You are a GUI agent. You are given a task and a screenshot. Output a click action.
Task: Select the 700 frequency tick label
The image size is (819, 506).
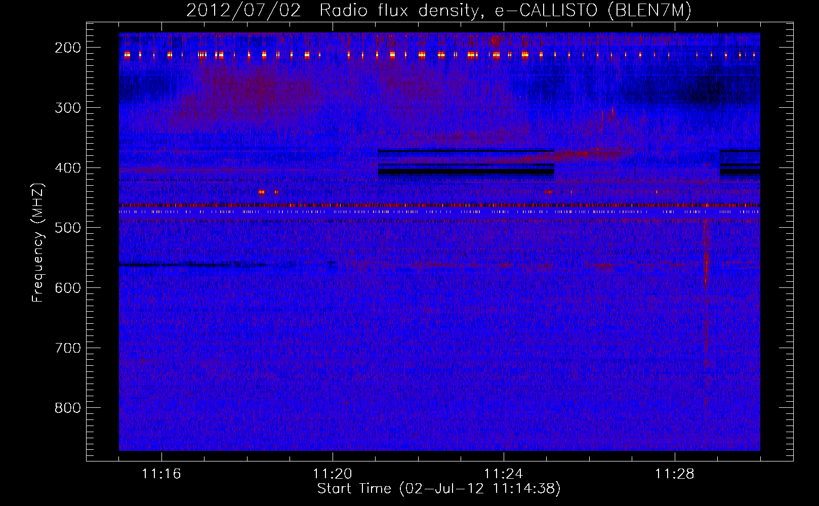[x=67, y=348]
